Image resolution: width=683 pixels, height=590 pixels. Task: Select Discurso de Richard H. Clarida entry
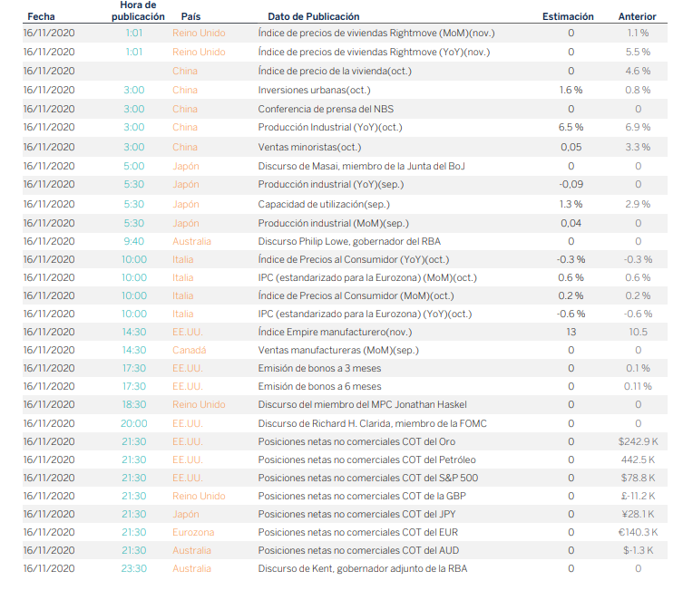[x=374, y=423]
